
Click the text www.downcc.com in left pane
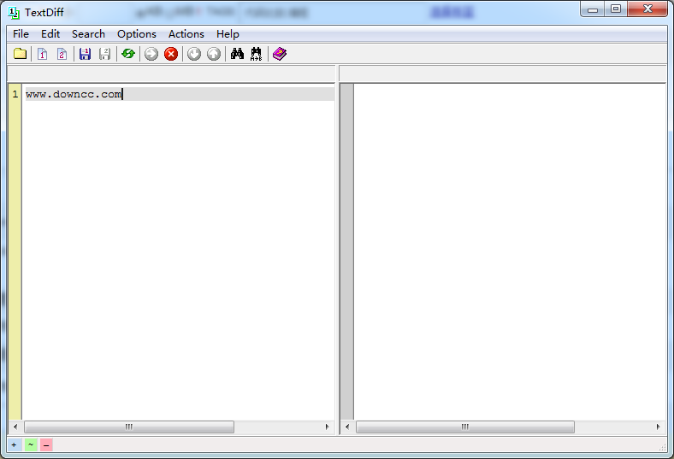[x=74, y=94]
